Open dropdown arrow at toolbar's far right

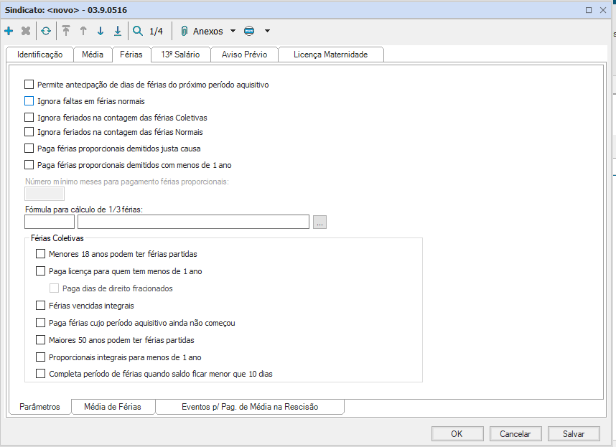(267, 31)
